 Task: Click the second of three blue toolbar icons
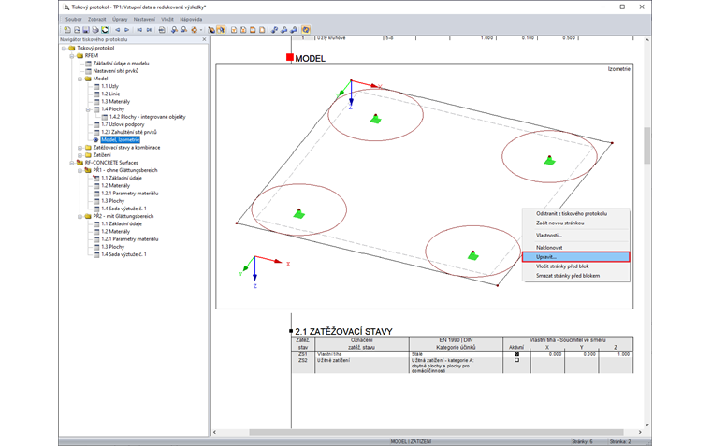pos(283,30)
